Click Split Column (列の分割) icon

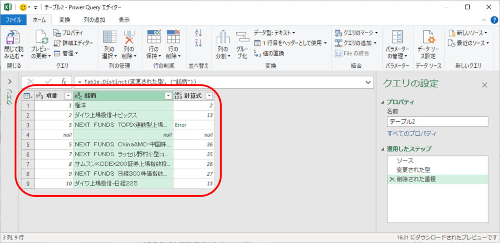[x=223, y=38]
